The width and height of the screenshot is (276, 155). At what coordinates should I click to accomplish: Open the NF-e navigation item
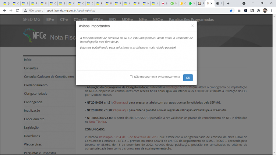click(x=143, y=19)
